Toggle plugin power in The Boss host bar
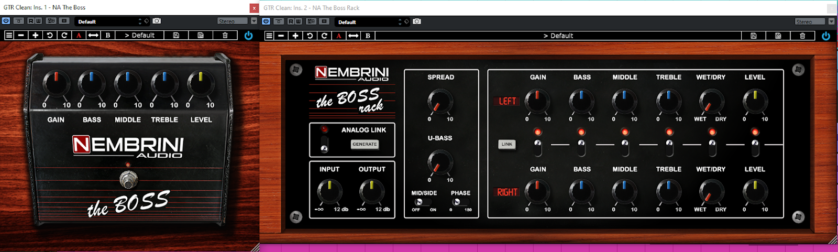The height and width of the screenshot is (252, 838). tap(6, 21)
